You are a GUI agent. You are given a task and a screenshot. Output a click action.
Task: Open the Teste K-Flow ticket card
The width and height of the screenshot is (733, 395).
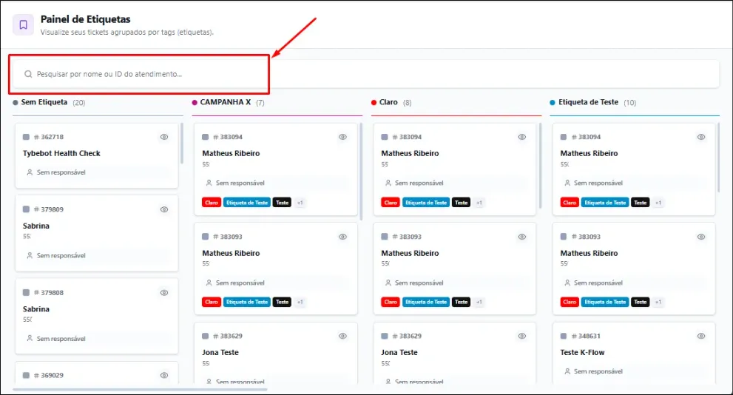[x=634, y=354]
